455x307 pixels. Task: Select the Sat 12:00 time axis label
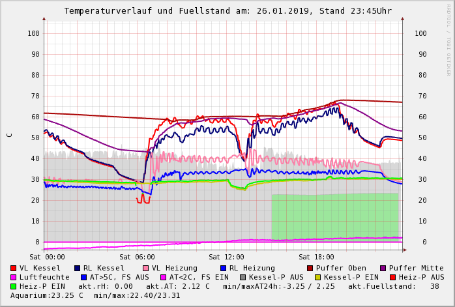click(x=226, y=257)
